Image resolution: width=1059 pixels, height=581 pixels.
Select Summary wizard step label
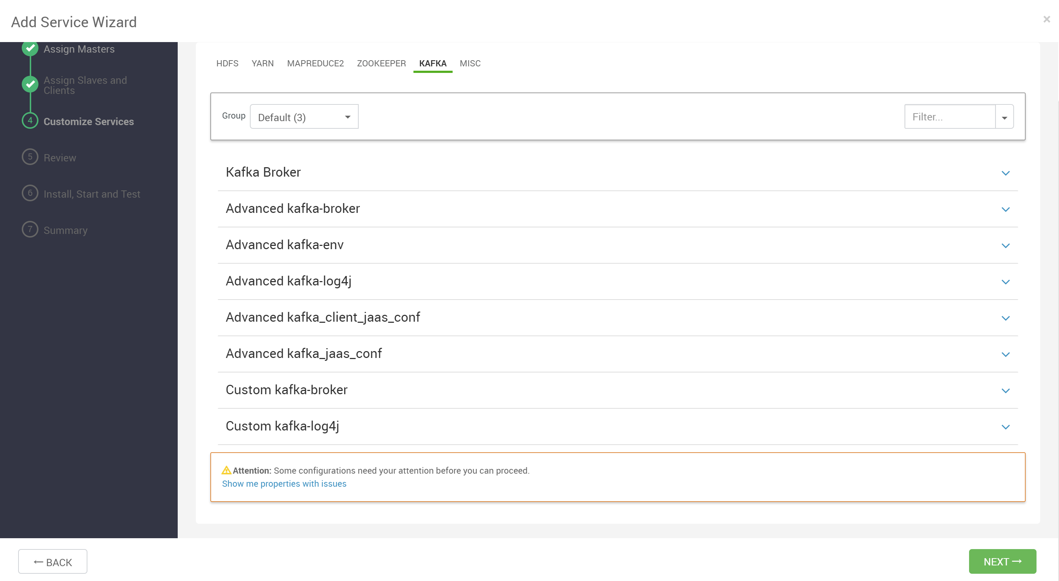(x=65, y=230)
